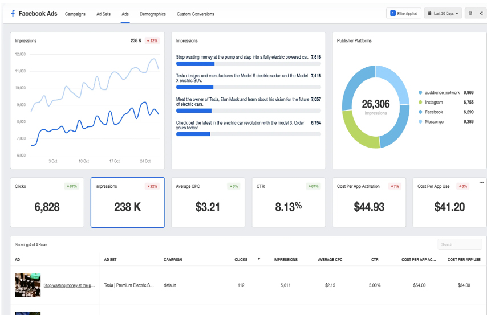Click the green 67% badge on Clicks card
The width and height of the screenshot is (487, 315).
(x=72, y=186)
